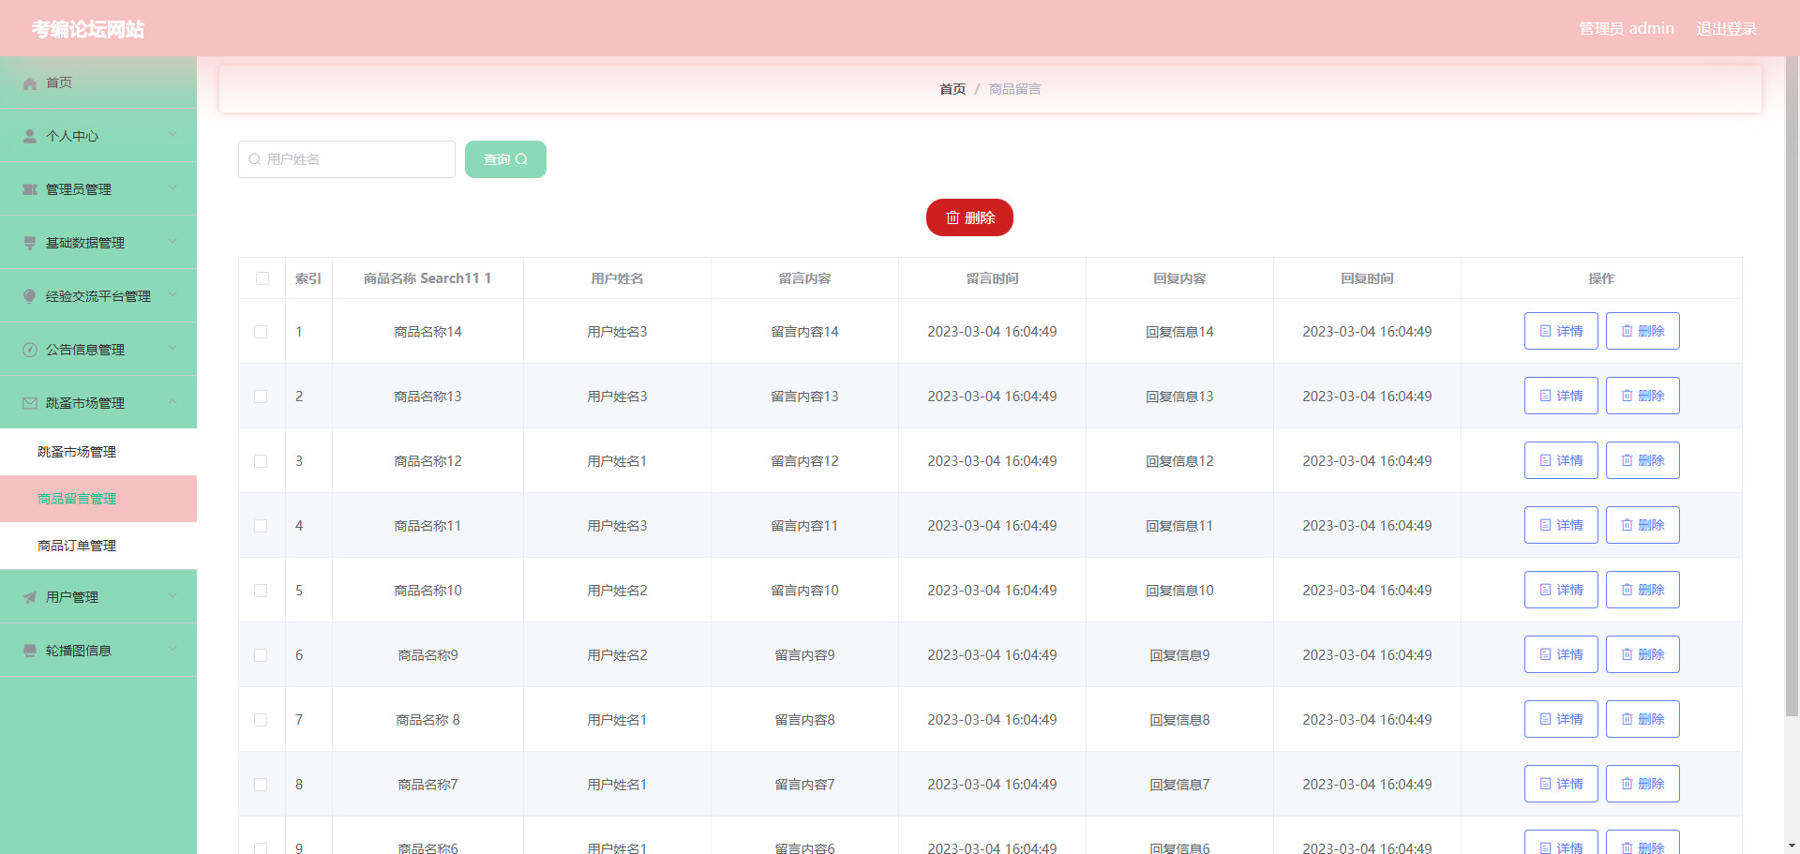Click the home icon beside 首页 in sidebar
1800x854 pixels.
point(30,83)
